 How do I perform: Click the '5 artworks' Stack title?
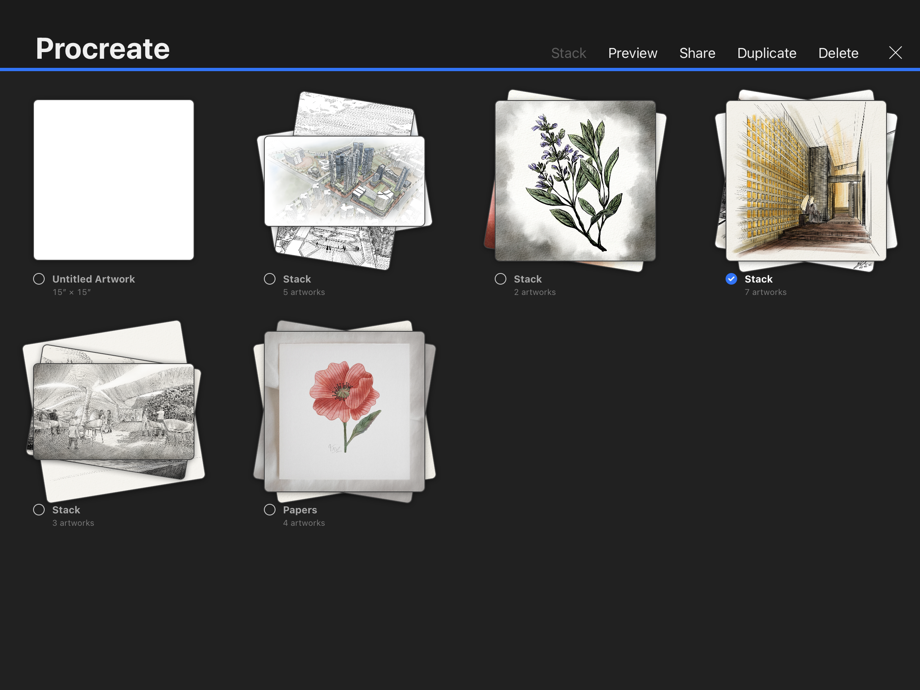[297, 279]
